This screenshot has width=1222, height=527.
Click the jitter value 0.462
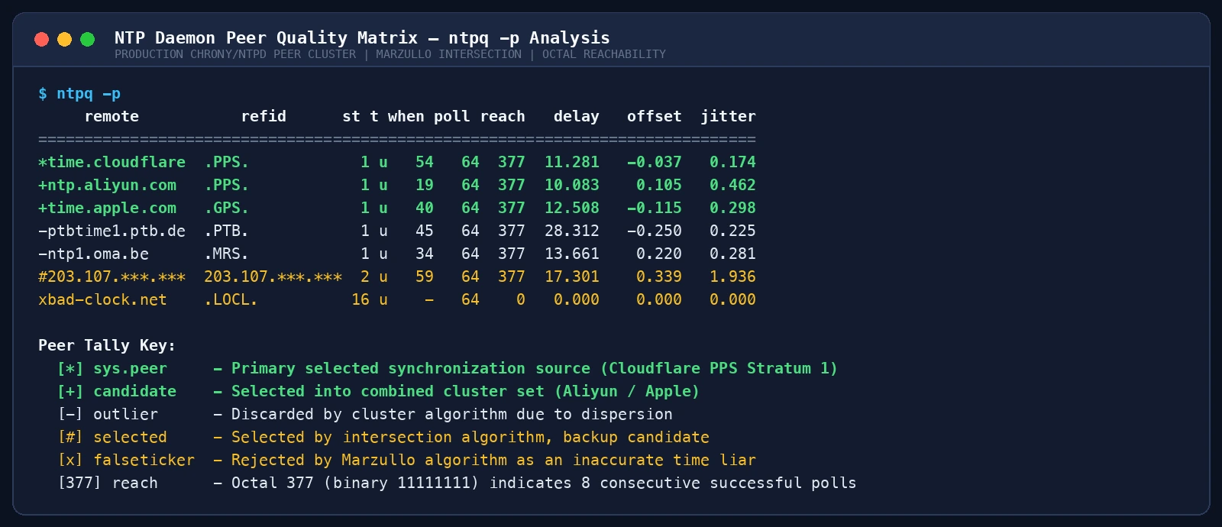tap(732, 185)
